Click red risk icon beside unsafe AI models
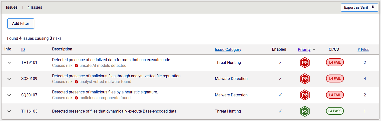 (76, 66)
